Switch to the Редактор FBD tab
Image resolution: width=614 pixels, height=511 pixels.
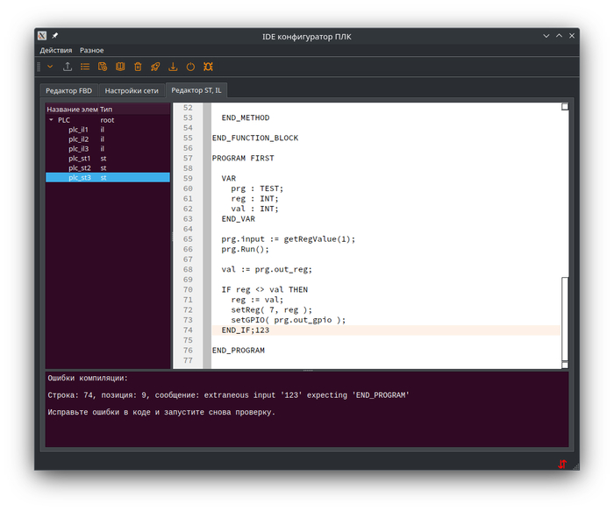click(69, 91)
